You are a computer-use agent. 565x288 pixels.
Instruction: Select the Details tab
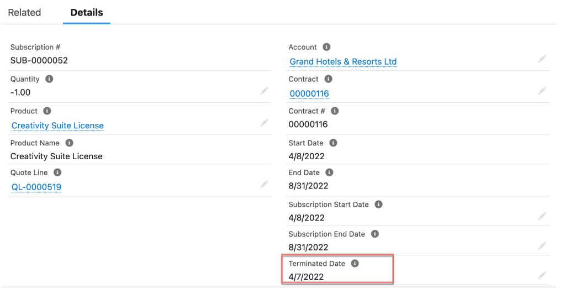coord(87,12)
